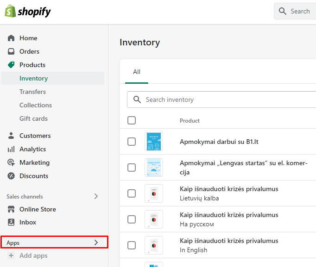Expand the Sales channels chevron

(96, 196)
